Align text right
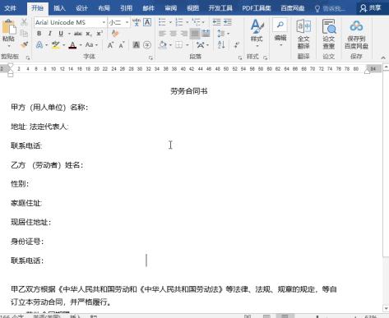 point(184,34)
